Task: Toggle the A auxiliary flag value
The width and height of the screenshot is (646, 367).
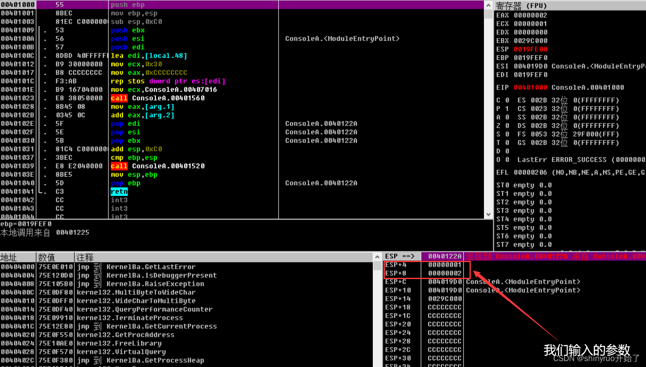Action: click(x=507, y=117)
